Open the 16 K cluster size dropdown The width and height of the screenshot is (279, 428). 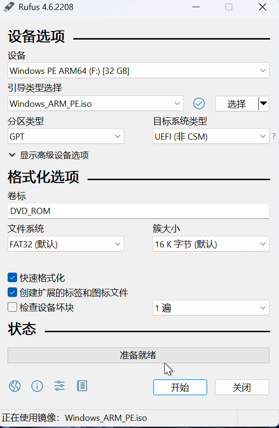pyautogui.click(x=211, y=244)
